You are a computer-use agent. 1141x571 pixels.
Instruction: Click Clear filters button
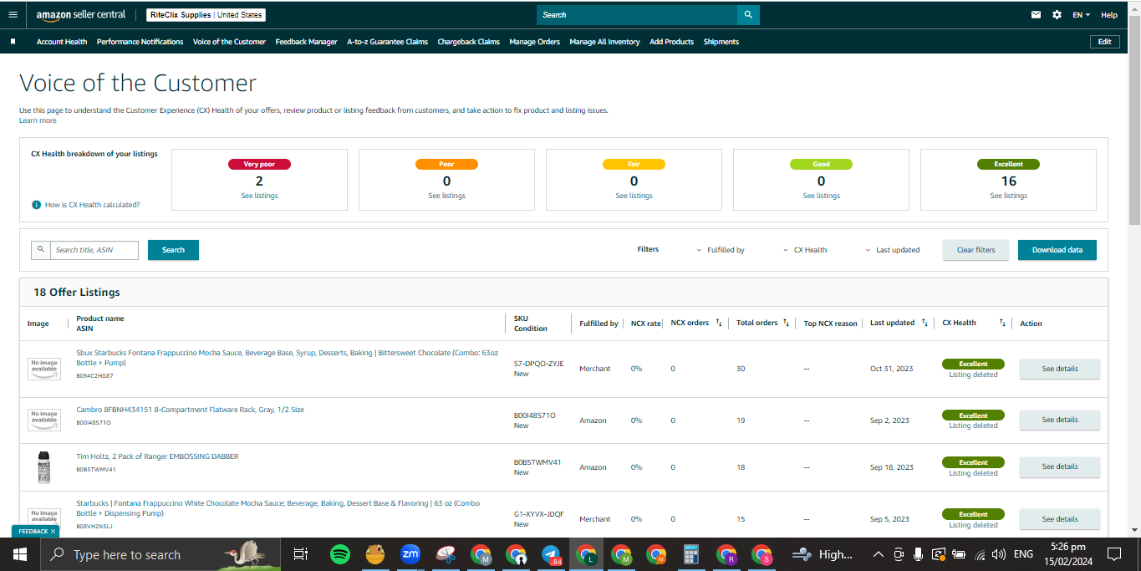tap(975, 250)
